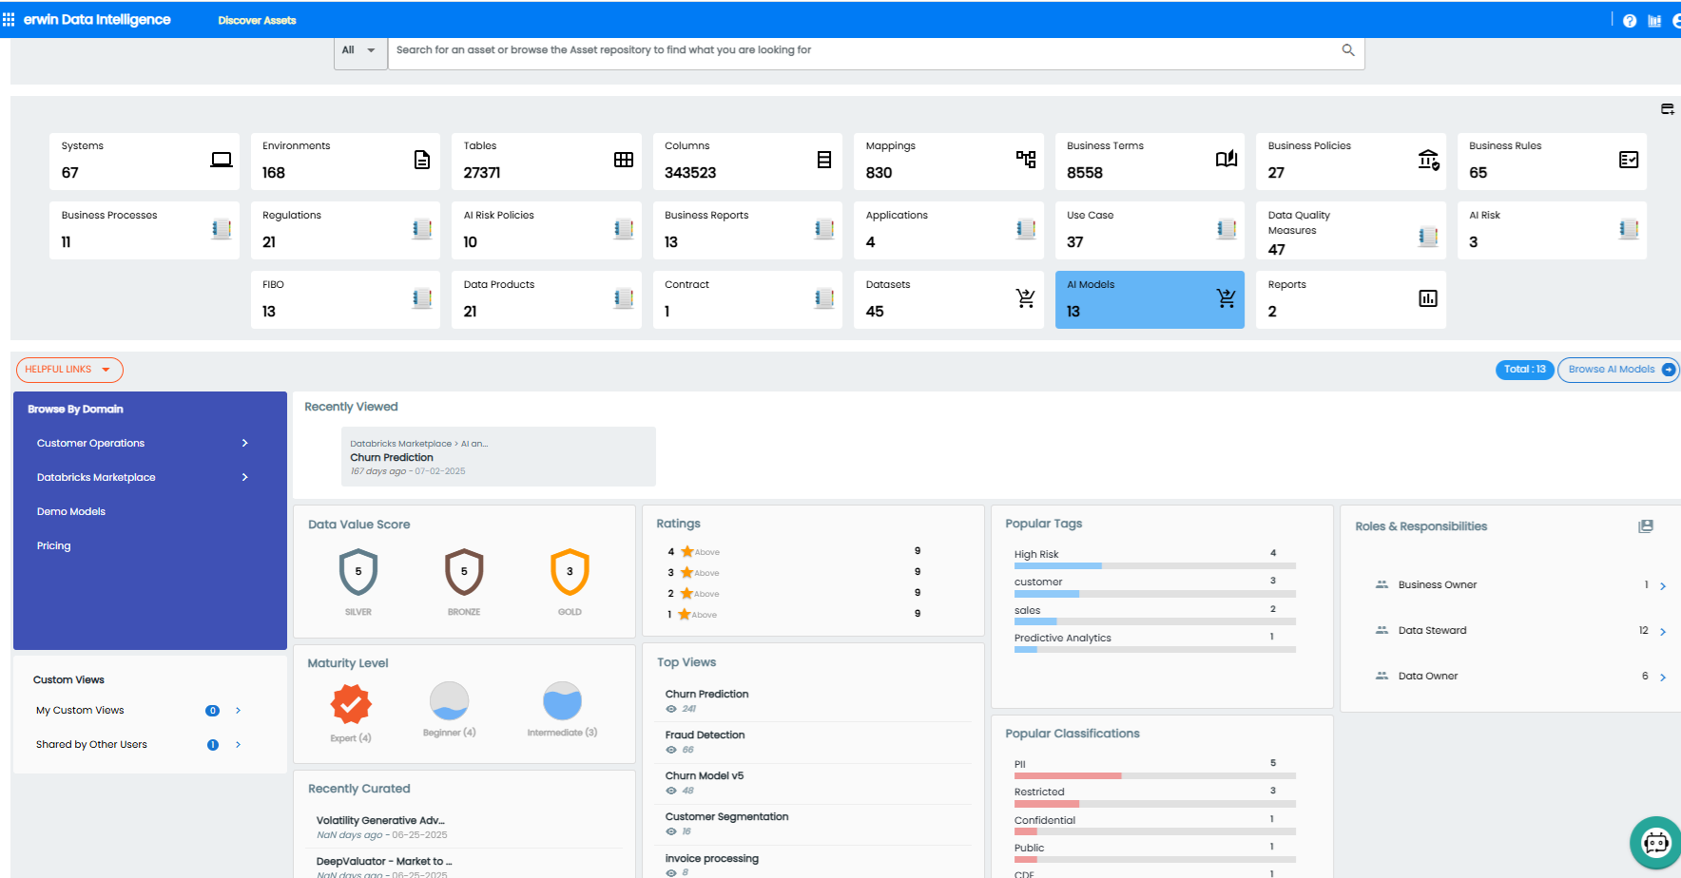The width and height of the screenshot is (1681, 878).
Task: Select the Contract tile
Action: pyautogui.click(x=747, y=299)
